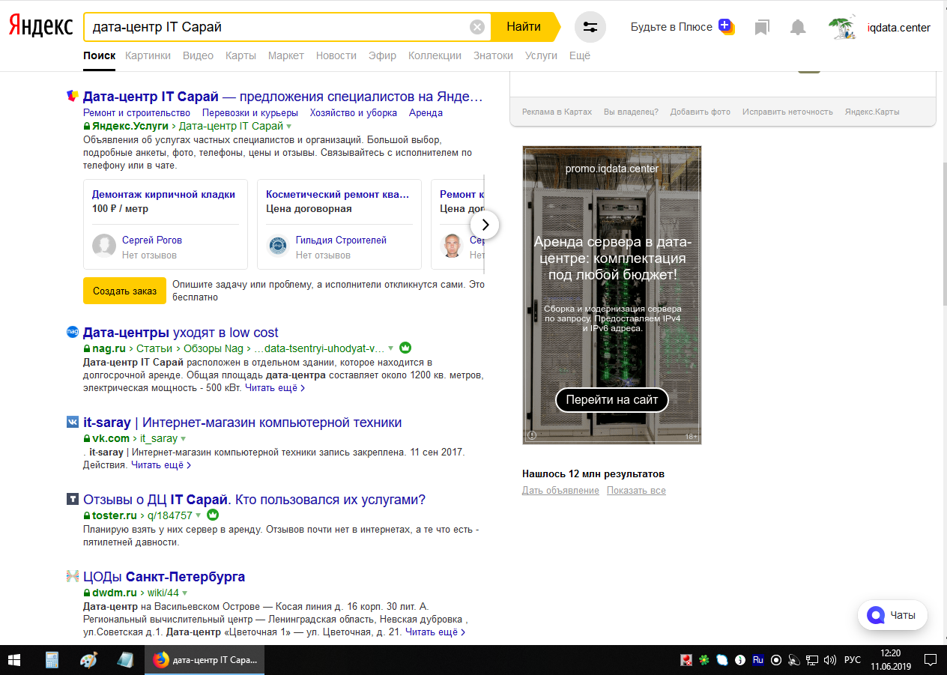Clear the search field with the X icon

(x=477, y=27)
